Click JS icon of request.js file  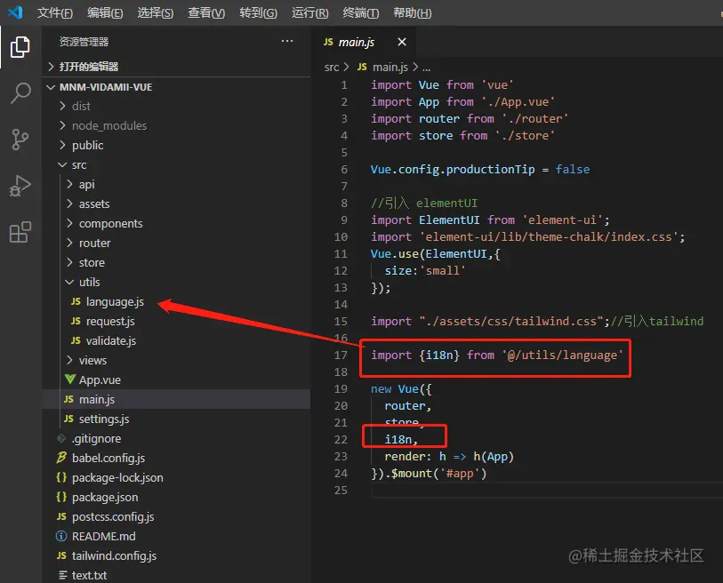(76, 321)
